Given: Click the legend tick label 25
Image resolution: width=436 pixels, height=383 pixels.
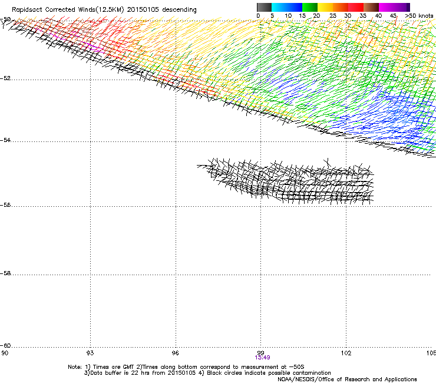Looking at the screenshot, I should point(333,16).
